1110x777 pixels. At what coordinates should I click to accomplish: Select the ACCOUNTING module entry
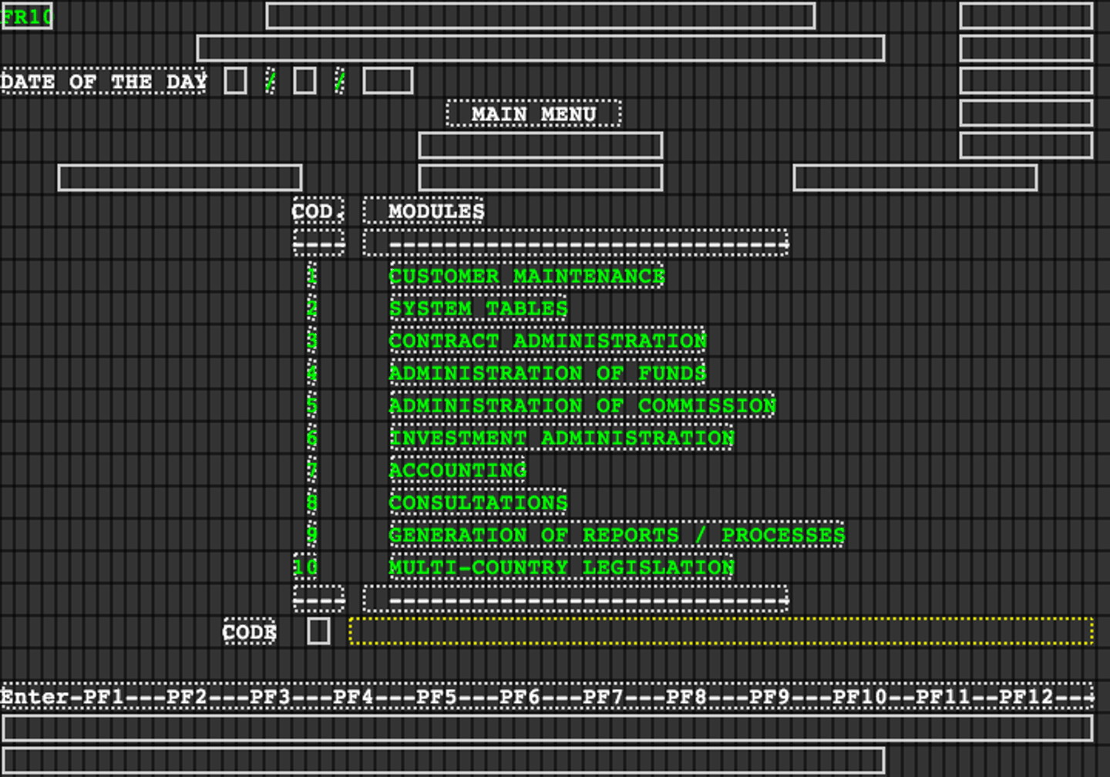(457, 470)
